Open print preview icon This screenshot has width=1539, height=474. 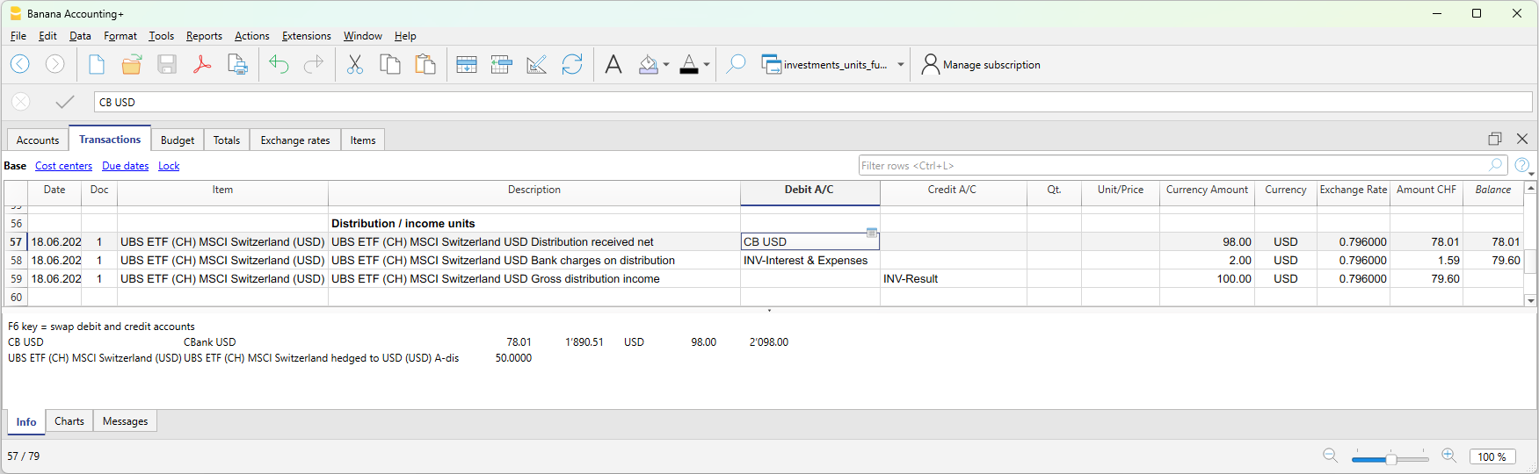pos(237,64)
